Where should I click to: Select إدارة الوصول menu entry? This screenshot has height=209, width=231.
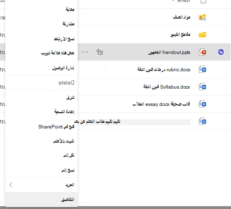point(41,68)
